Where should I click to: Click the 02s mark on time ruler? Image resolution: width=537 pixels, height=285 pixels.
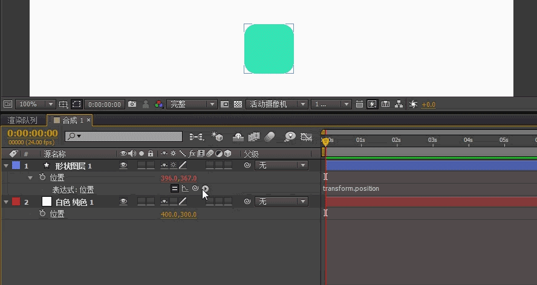click(x=396, y=140)
